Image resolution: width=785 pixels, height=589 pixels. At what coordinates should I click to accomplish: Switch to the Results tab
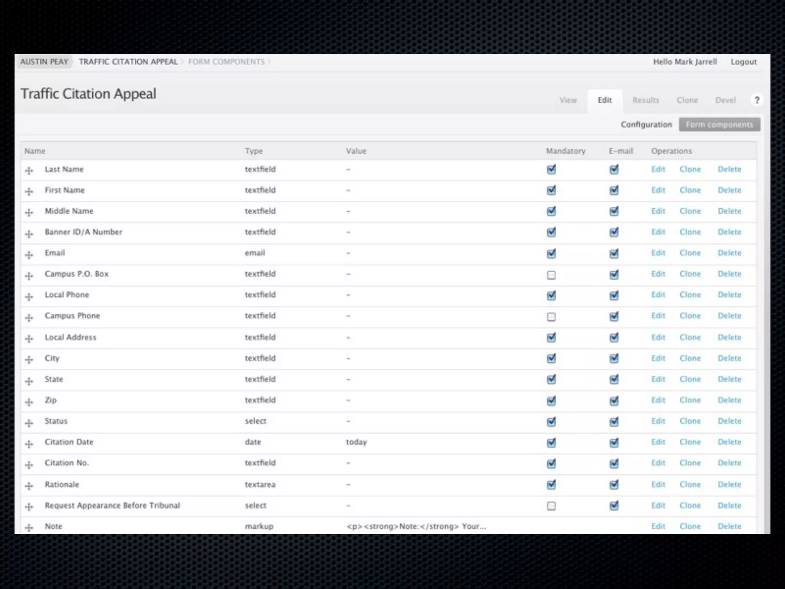[x=645, y=100]
